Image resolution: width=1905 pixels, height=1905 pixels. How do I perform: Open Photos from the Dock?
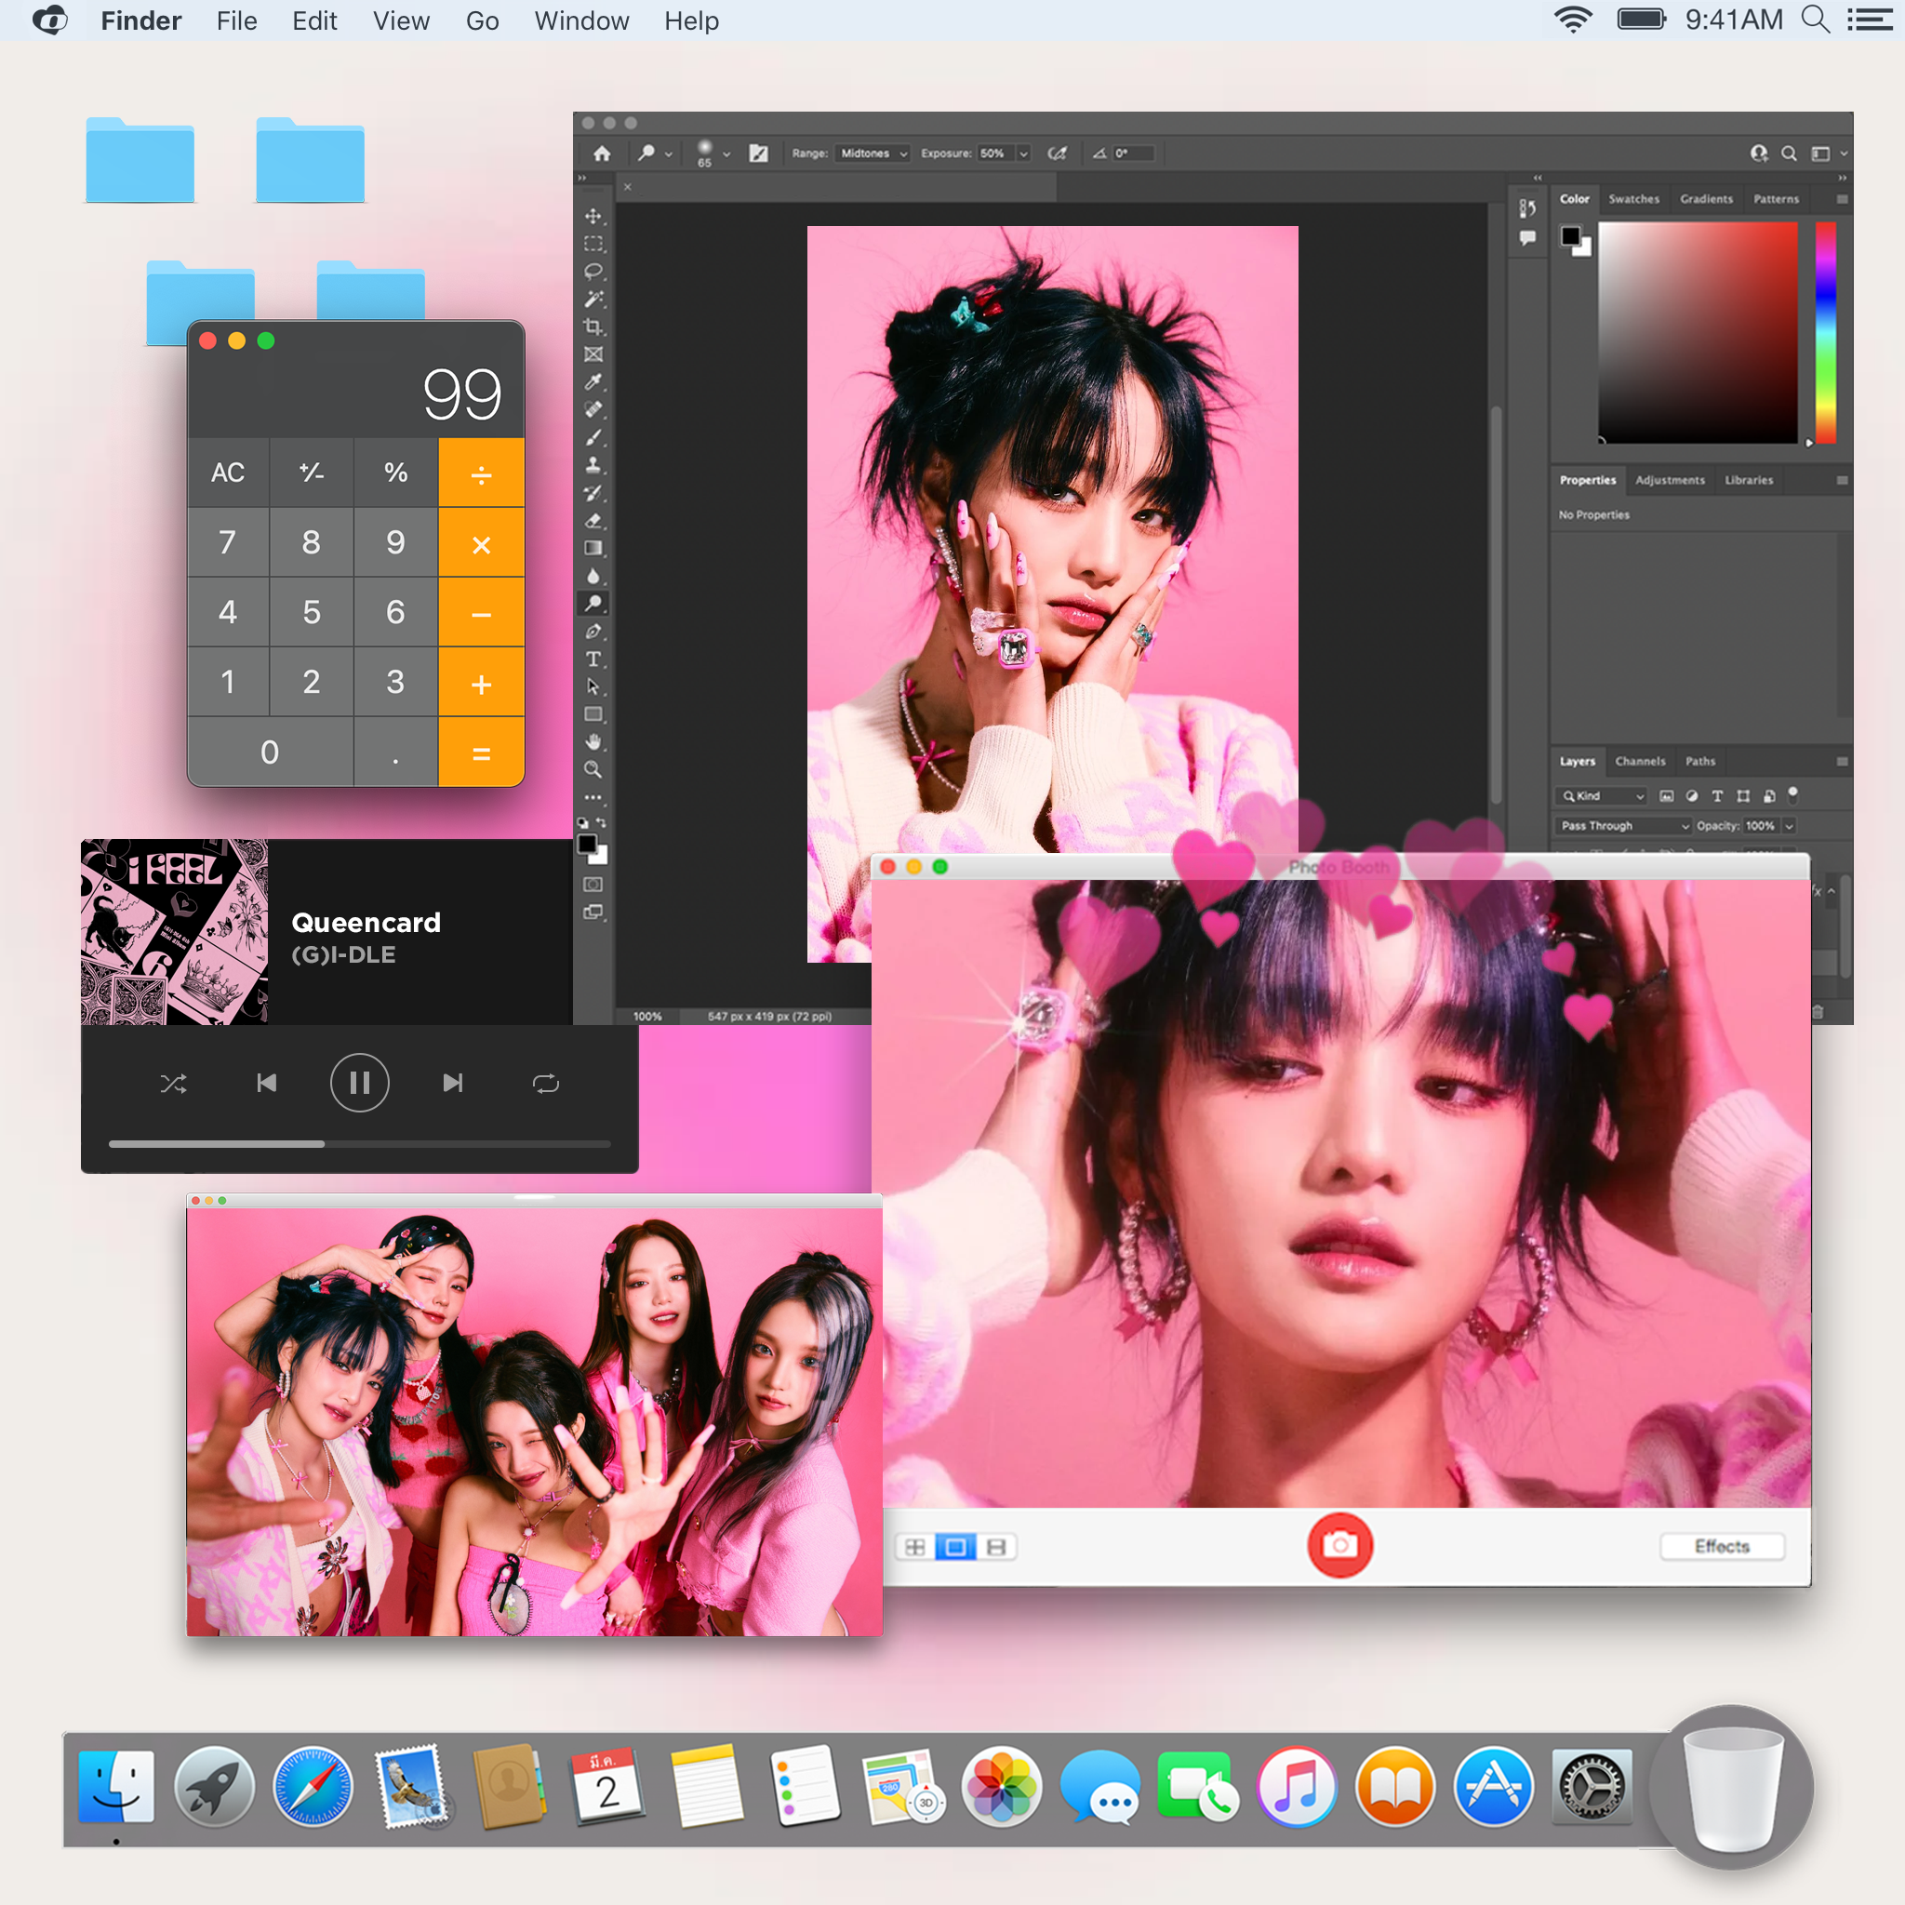[1002, 1787]
